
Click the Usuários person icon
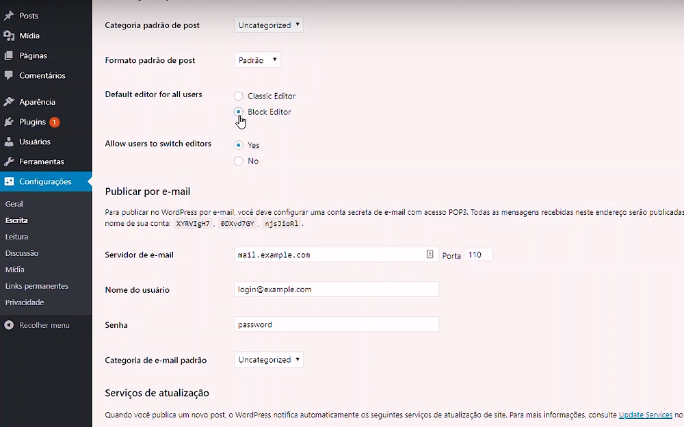9,142
